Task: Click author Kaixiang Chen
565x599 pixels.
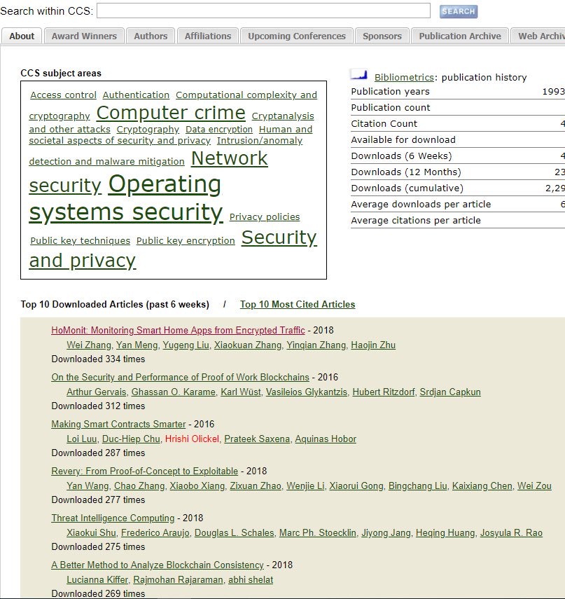Action: (x=482, y=486)
